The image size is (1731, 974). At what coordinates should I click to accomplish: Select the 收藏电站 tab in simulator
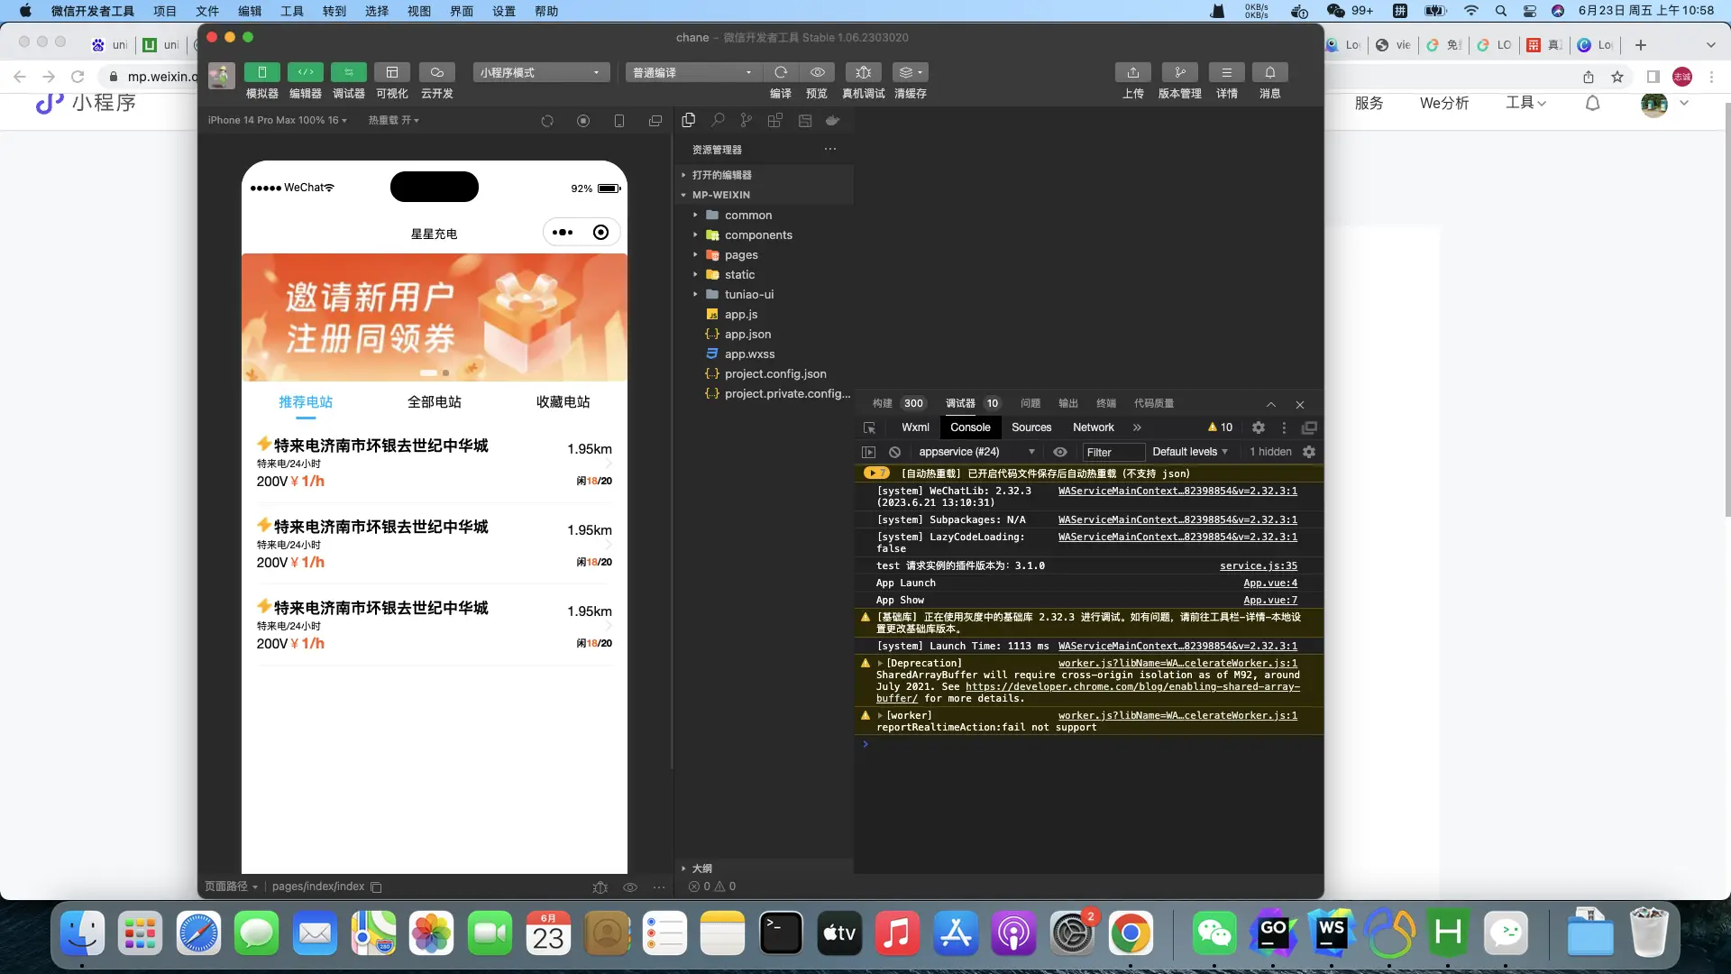tap(563, 402)
